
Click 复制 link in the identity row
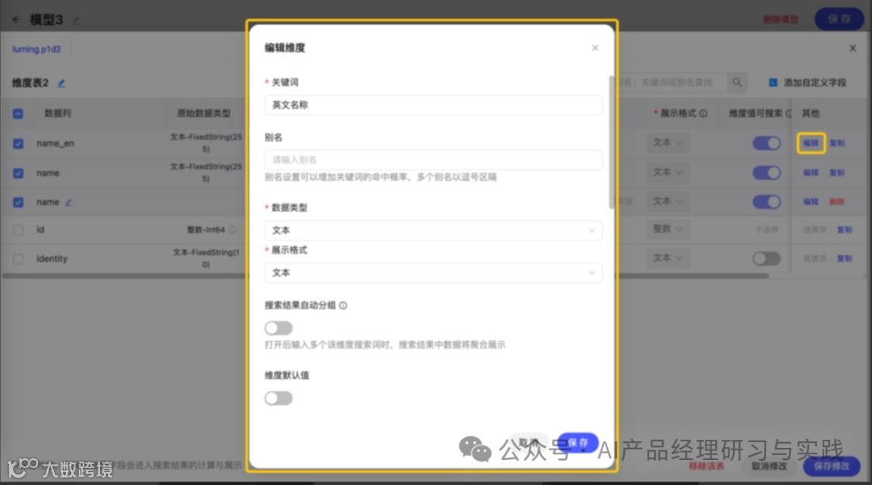click(x=845, y=258)
